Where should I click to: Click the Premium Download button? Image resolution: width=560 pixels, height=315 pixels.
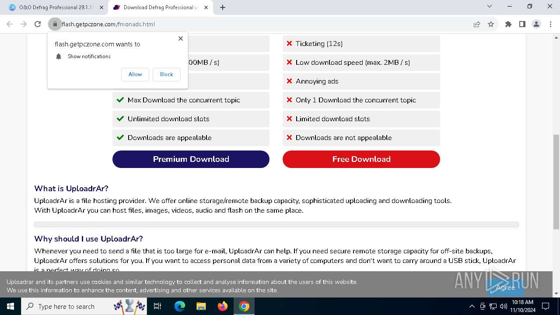click(x=191, y=159)
